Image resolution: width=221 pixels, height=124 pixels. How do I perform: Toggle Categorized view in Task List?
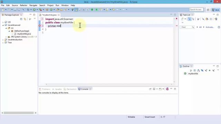tap(190, 19)
